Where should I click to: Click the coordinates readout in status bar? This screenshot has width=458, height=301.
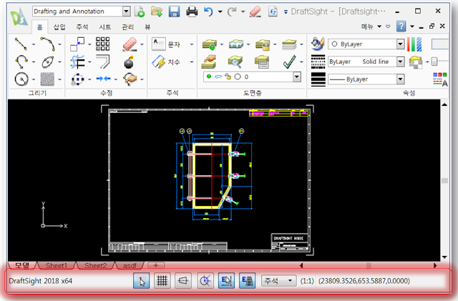coord(364,281)
